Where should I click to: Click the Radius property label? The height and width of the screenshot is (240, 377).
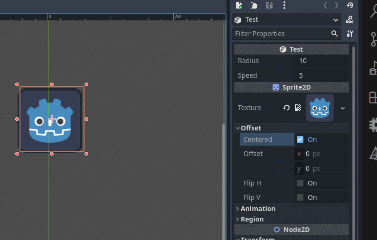click(248, 61)
